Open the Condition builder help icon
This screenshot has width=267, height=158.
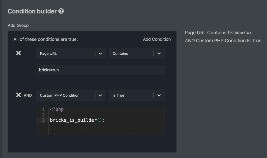[61, 11]
